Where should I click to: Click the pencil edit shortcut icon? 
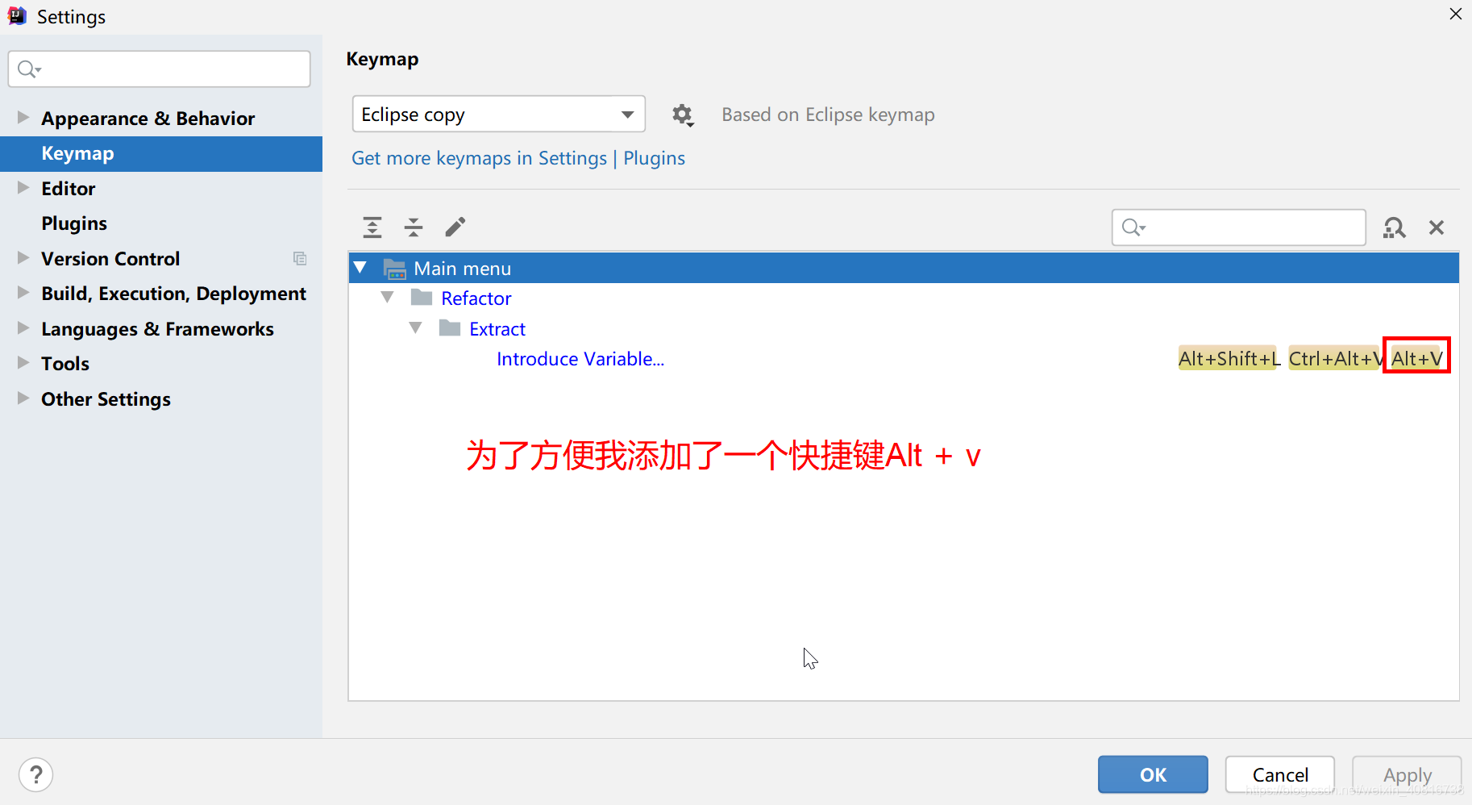(455, 227)
